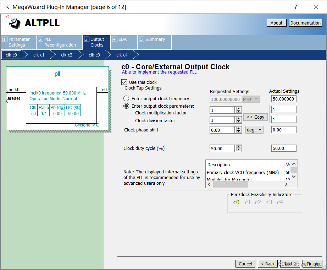
Task: Select Enter output clock parameters radio
Action: tap(126, 106)
